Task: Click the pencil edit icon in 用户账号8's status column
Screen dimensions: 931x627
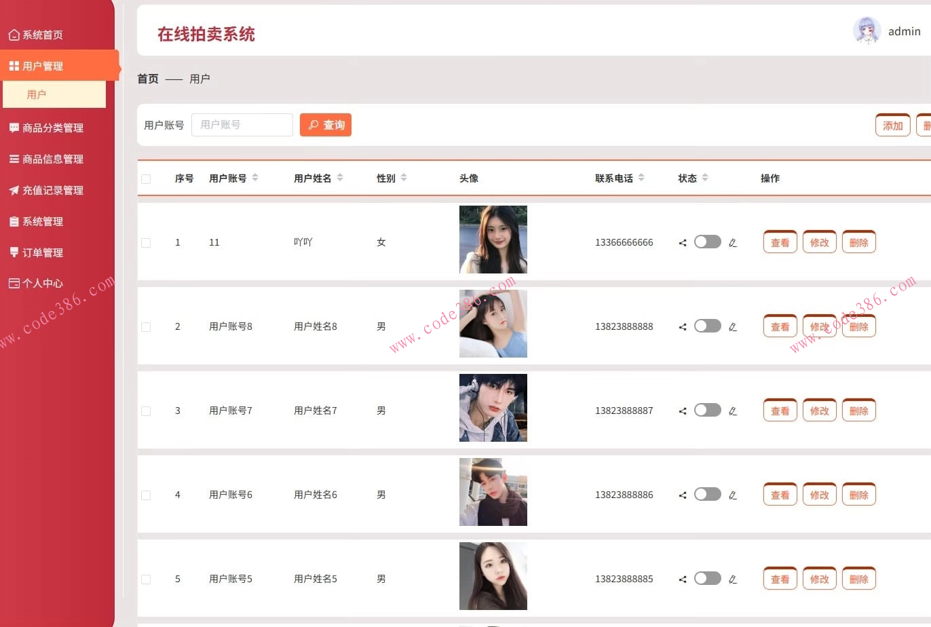Action: click(733, 326)
